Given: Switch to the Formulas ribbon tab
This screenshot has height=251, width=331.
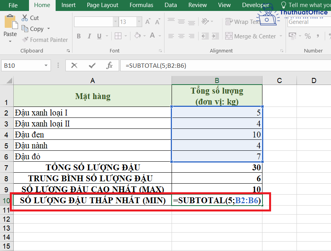Looking at the screenshot, I should tap(141, 5).
